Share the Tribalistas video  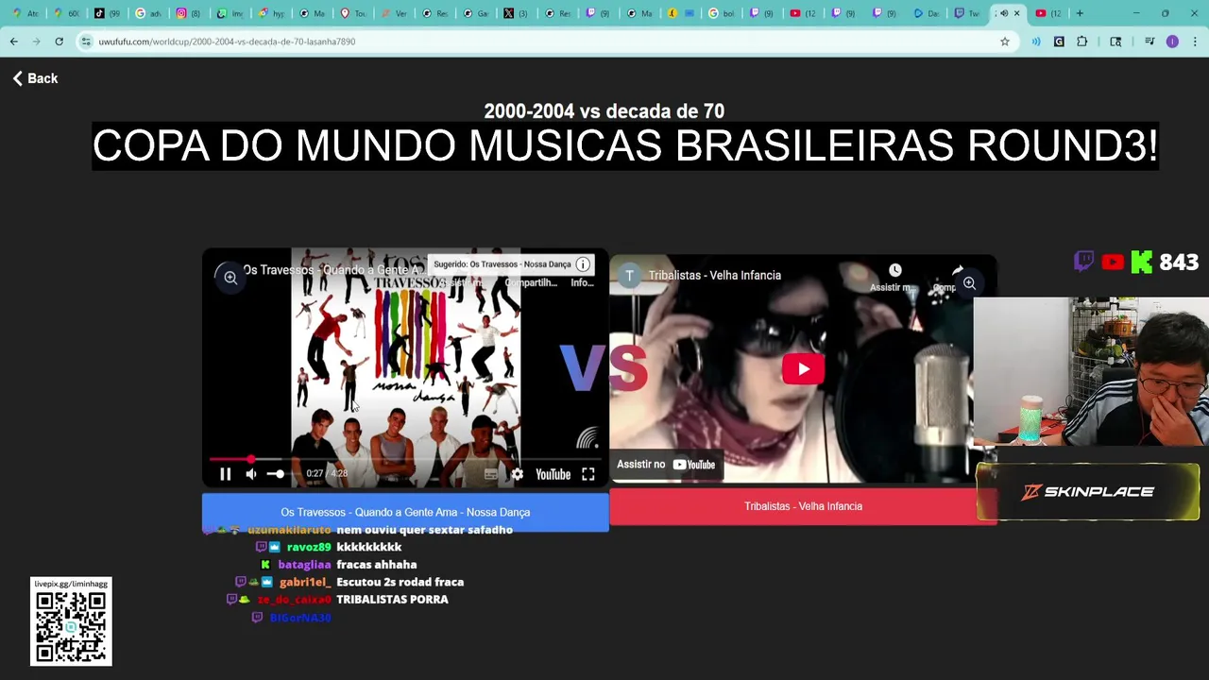pos(956,275)
